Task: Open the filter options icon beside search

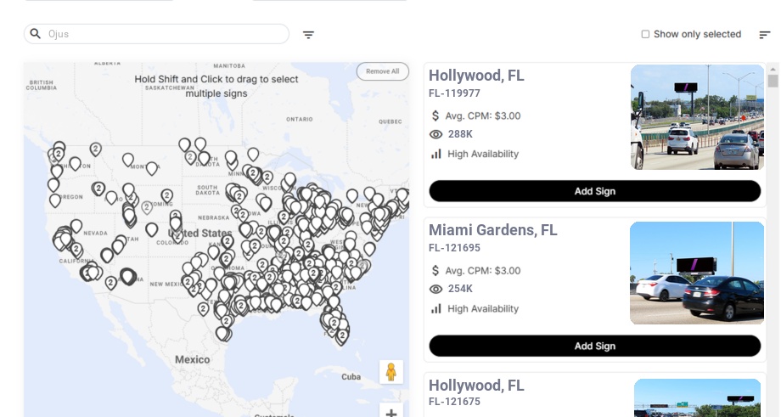Action: 309,35
